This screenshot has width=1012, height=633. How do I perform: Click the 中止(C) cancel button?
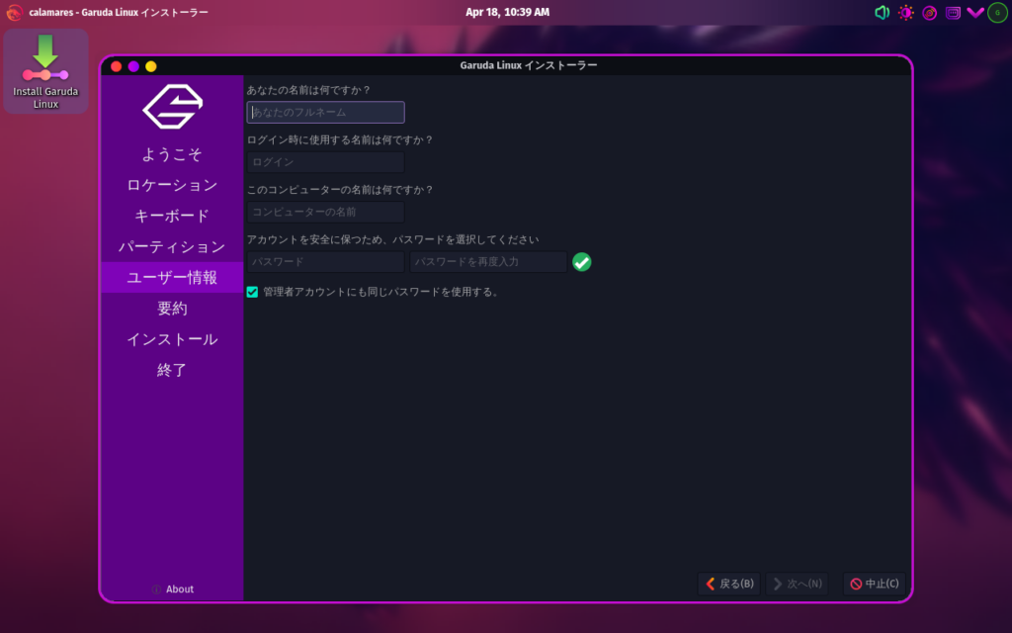pos(874,584)
